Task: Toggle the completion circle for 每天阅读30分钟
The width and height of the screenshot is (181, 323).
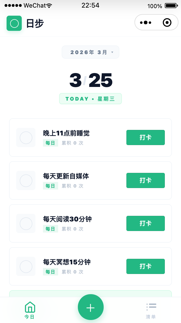Action: (x=26, y=223)
